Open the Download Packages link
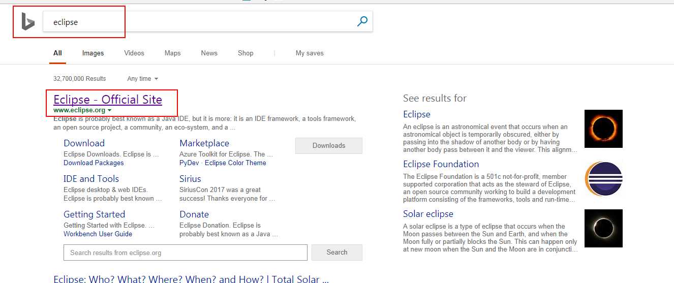674x283 pixels. pos(94,163)
